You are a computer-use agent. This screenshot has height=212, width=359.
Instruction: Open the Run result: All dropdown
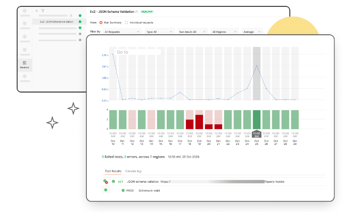click(x=192, y=32)
